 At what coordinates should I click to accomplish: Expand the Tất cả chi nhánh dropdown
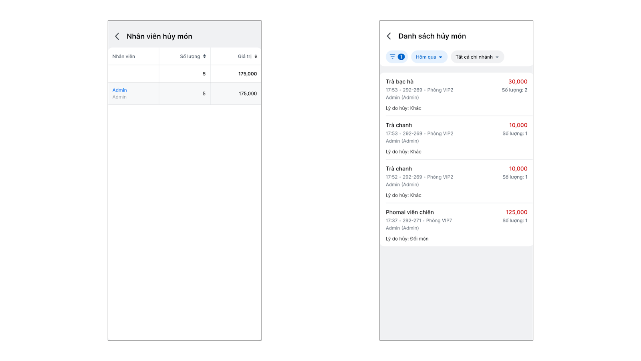point(477,57)
